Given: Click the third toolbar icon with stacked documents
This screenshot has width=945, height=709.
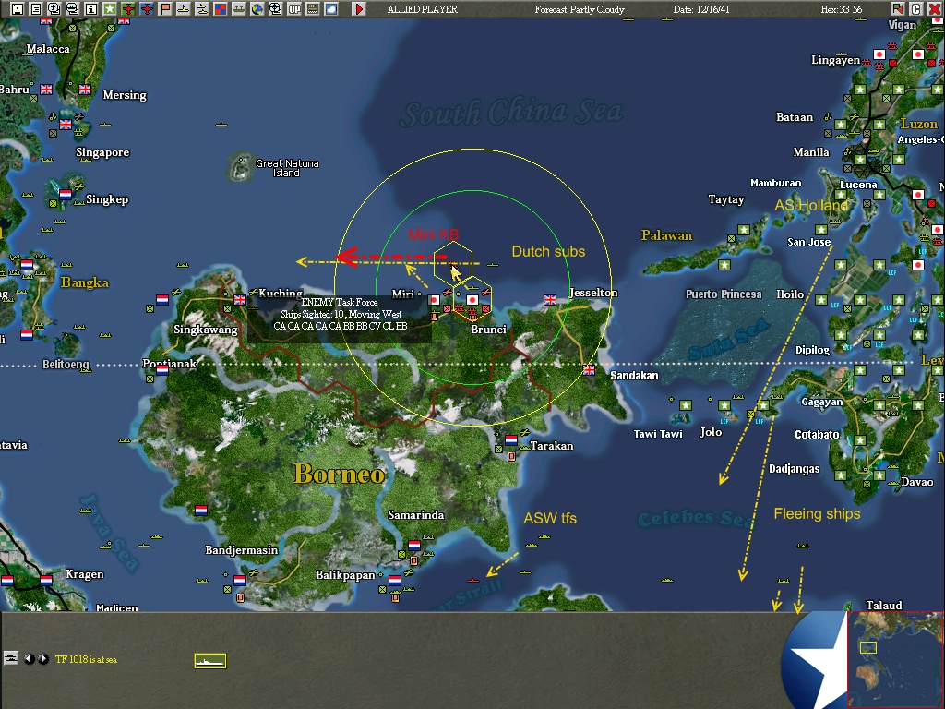Looking at the screenshot, I should pos(54,8).
